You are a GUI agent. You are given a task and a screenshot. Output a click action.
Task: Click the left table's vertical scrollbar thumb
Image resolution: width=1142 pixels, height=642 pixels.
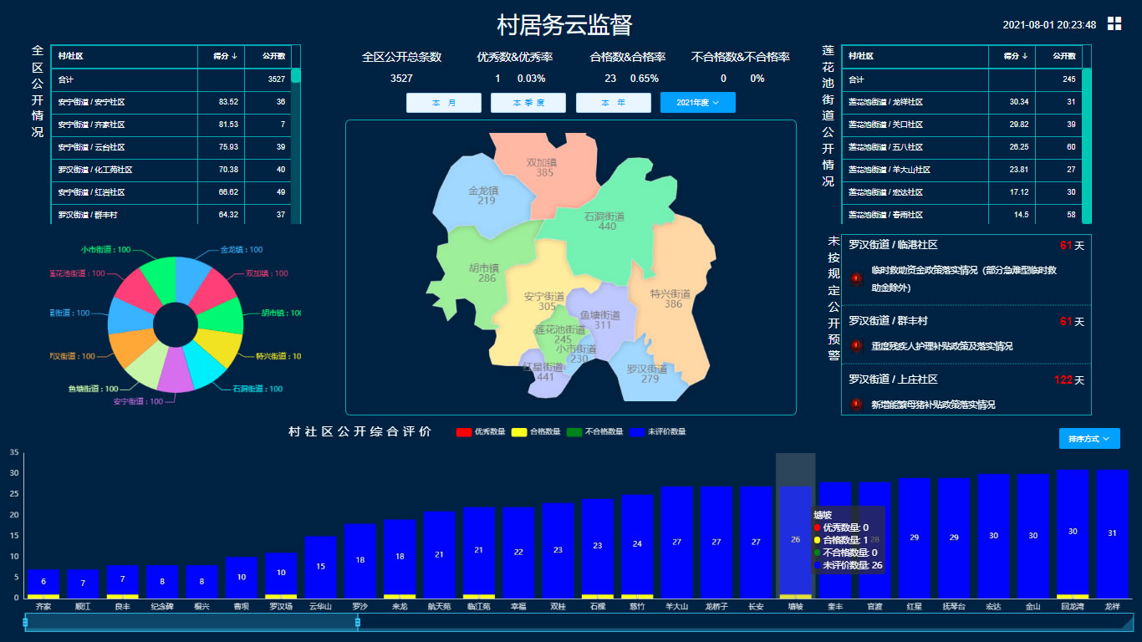pyautogui.click(x=296, y=75)
